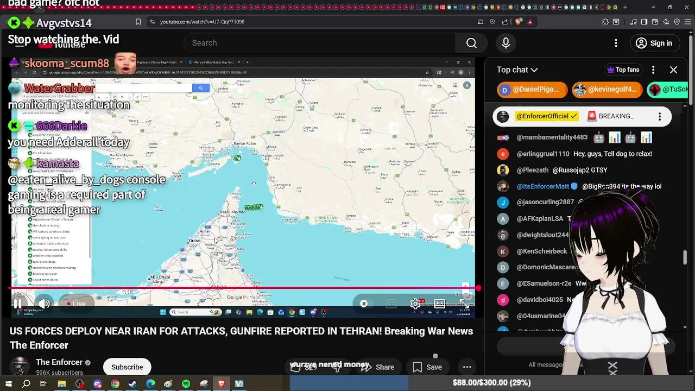Open @kevinegolf4 super chat chip
The width and height of the screenshot is (695, 391).
pos(606,90)
